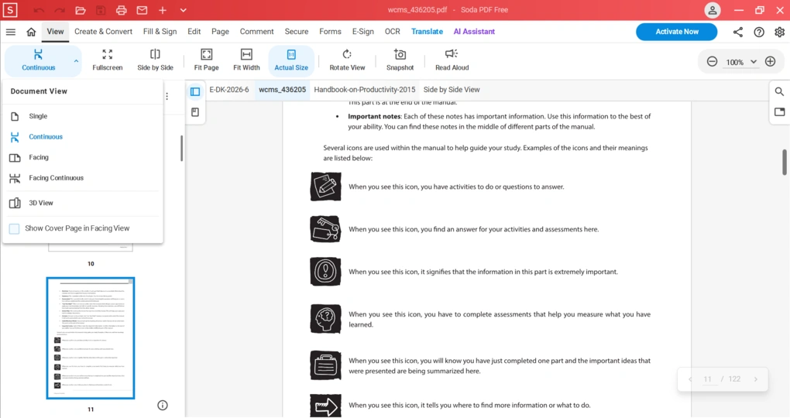The height and width of the screenshot is (418, 790).
Task: Click the plus icon in title bar
Action: [x=162, y=10]
